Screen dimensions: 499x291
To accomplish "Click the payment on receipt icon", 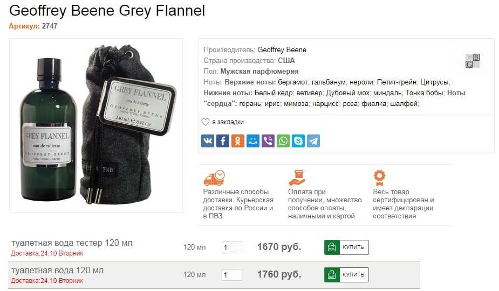I will pos(297,178).
